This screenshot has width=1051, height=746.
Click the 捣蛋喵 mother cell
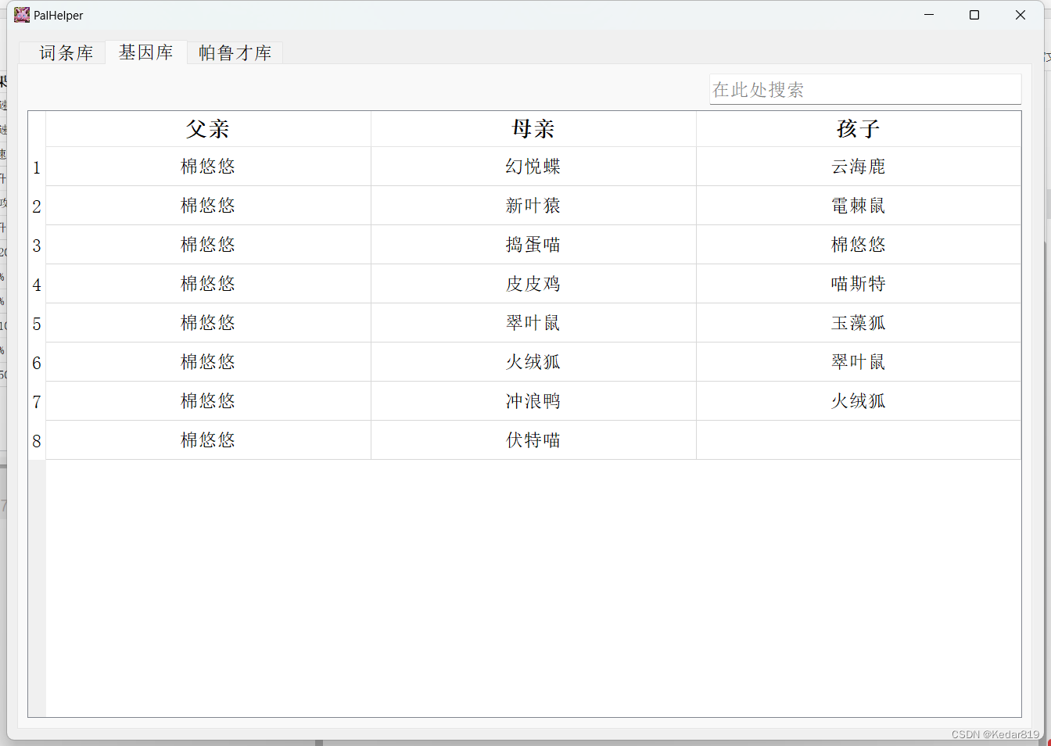point(533,245)
